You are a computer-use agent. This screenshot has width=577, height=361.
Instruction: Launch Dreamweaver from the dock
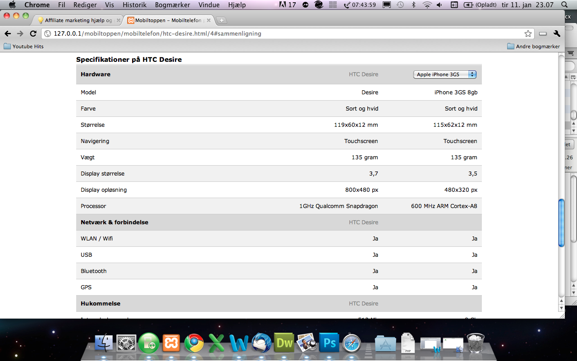click(284, 343)
